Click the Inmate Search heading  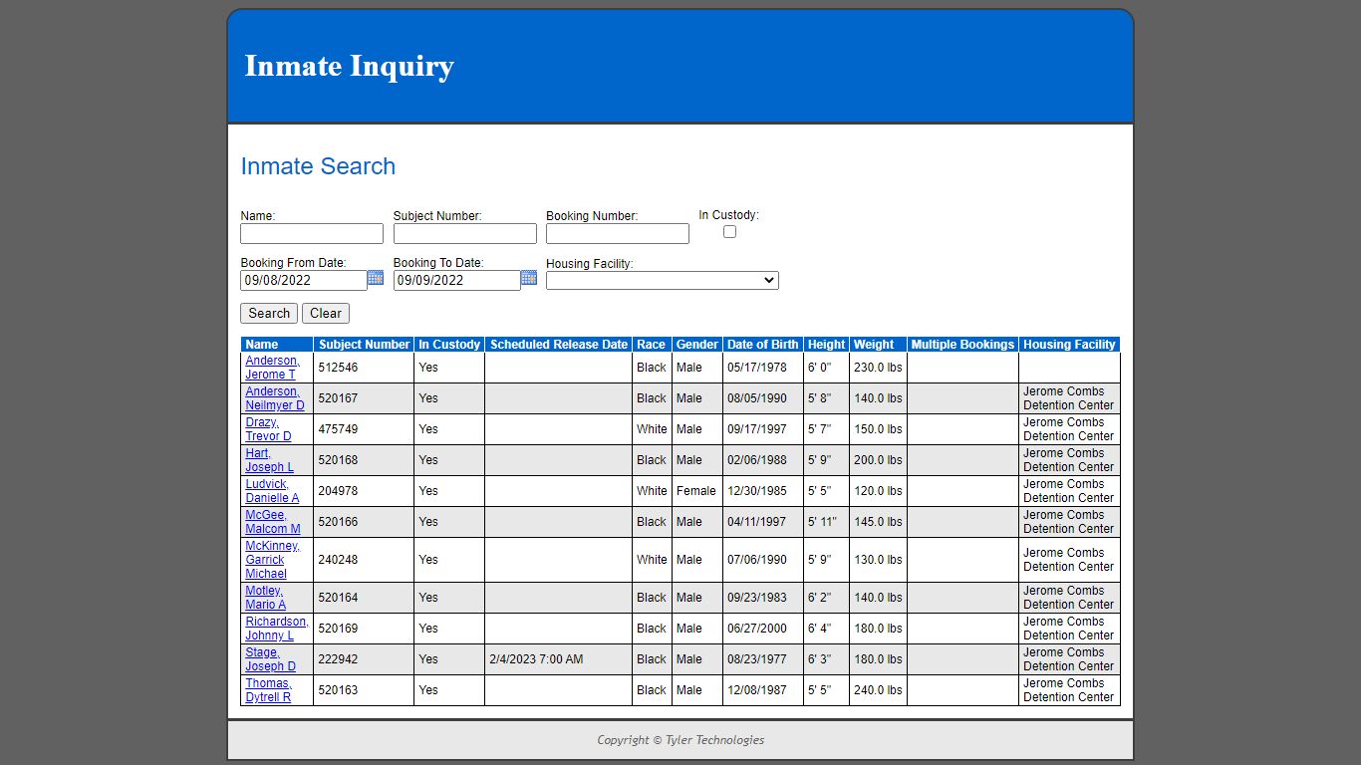[x=318, y=166]
